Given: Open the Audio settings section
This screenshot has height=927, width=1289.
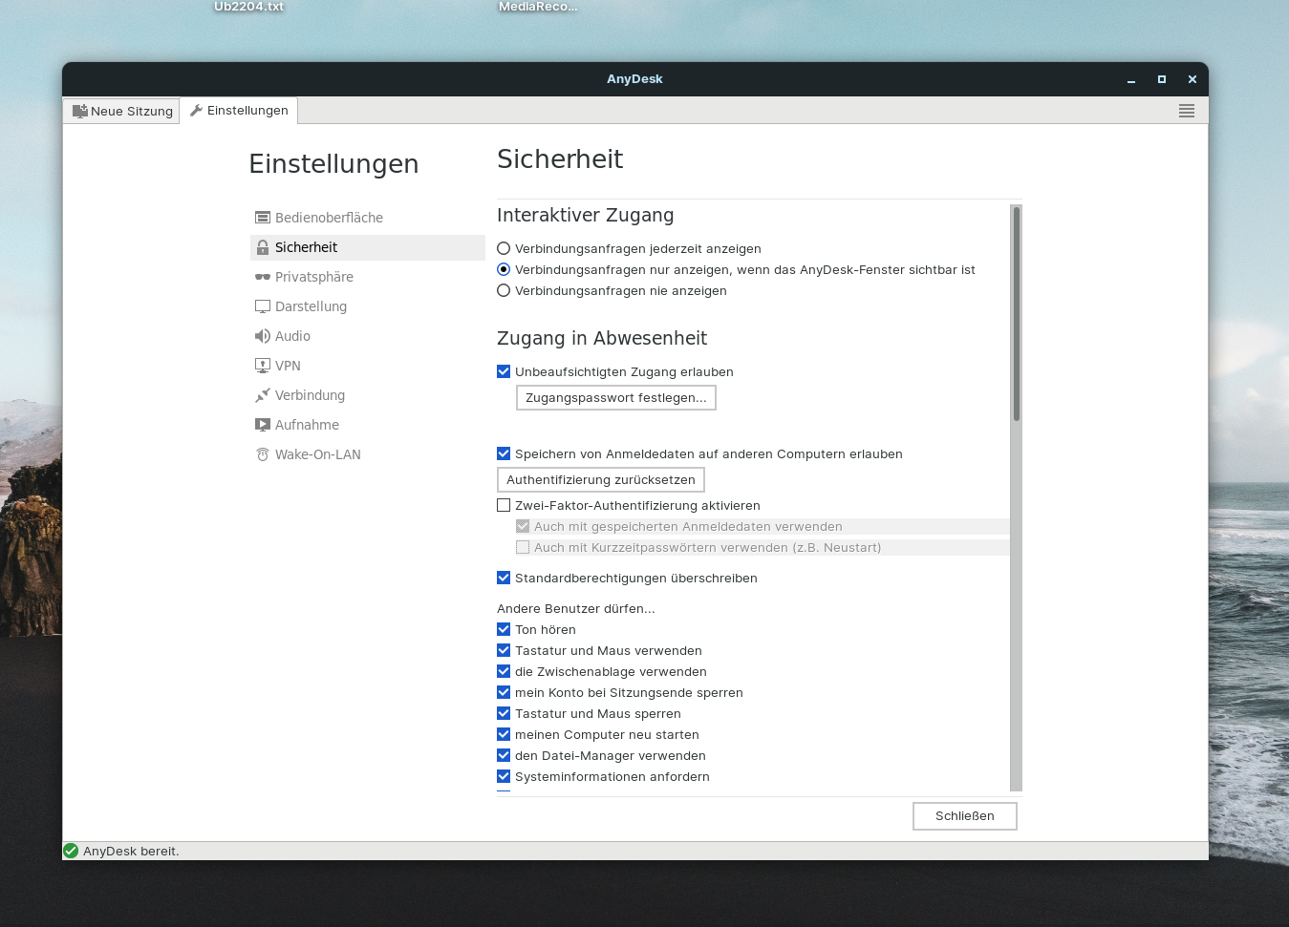Looking at the screenshot, I should [368, 336].
